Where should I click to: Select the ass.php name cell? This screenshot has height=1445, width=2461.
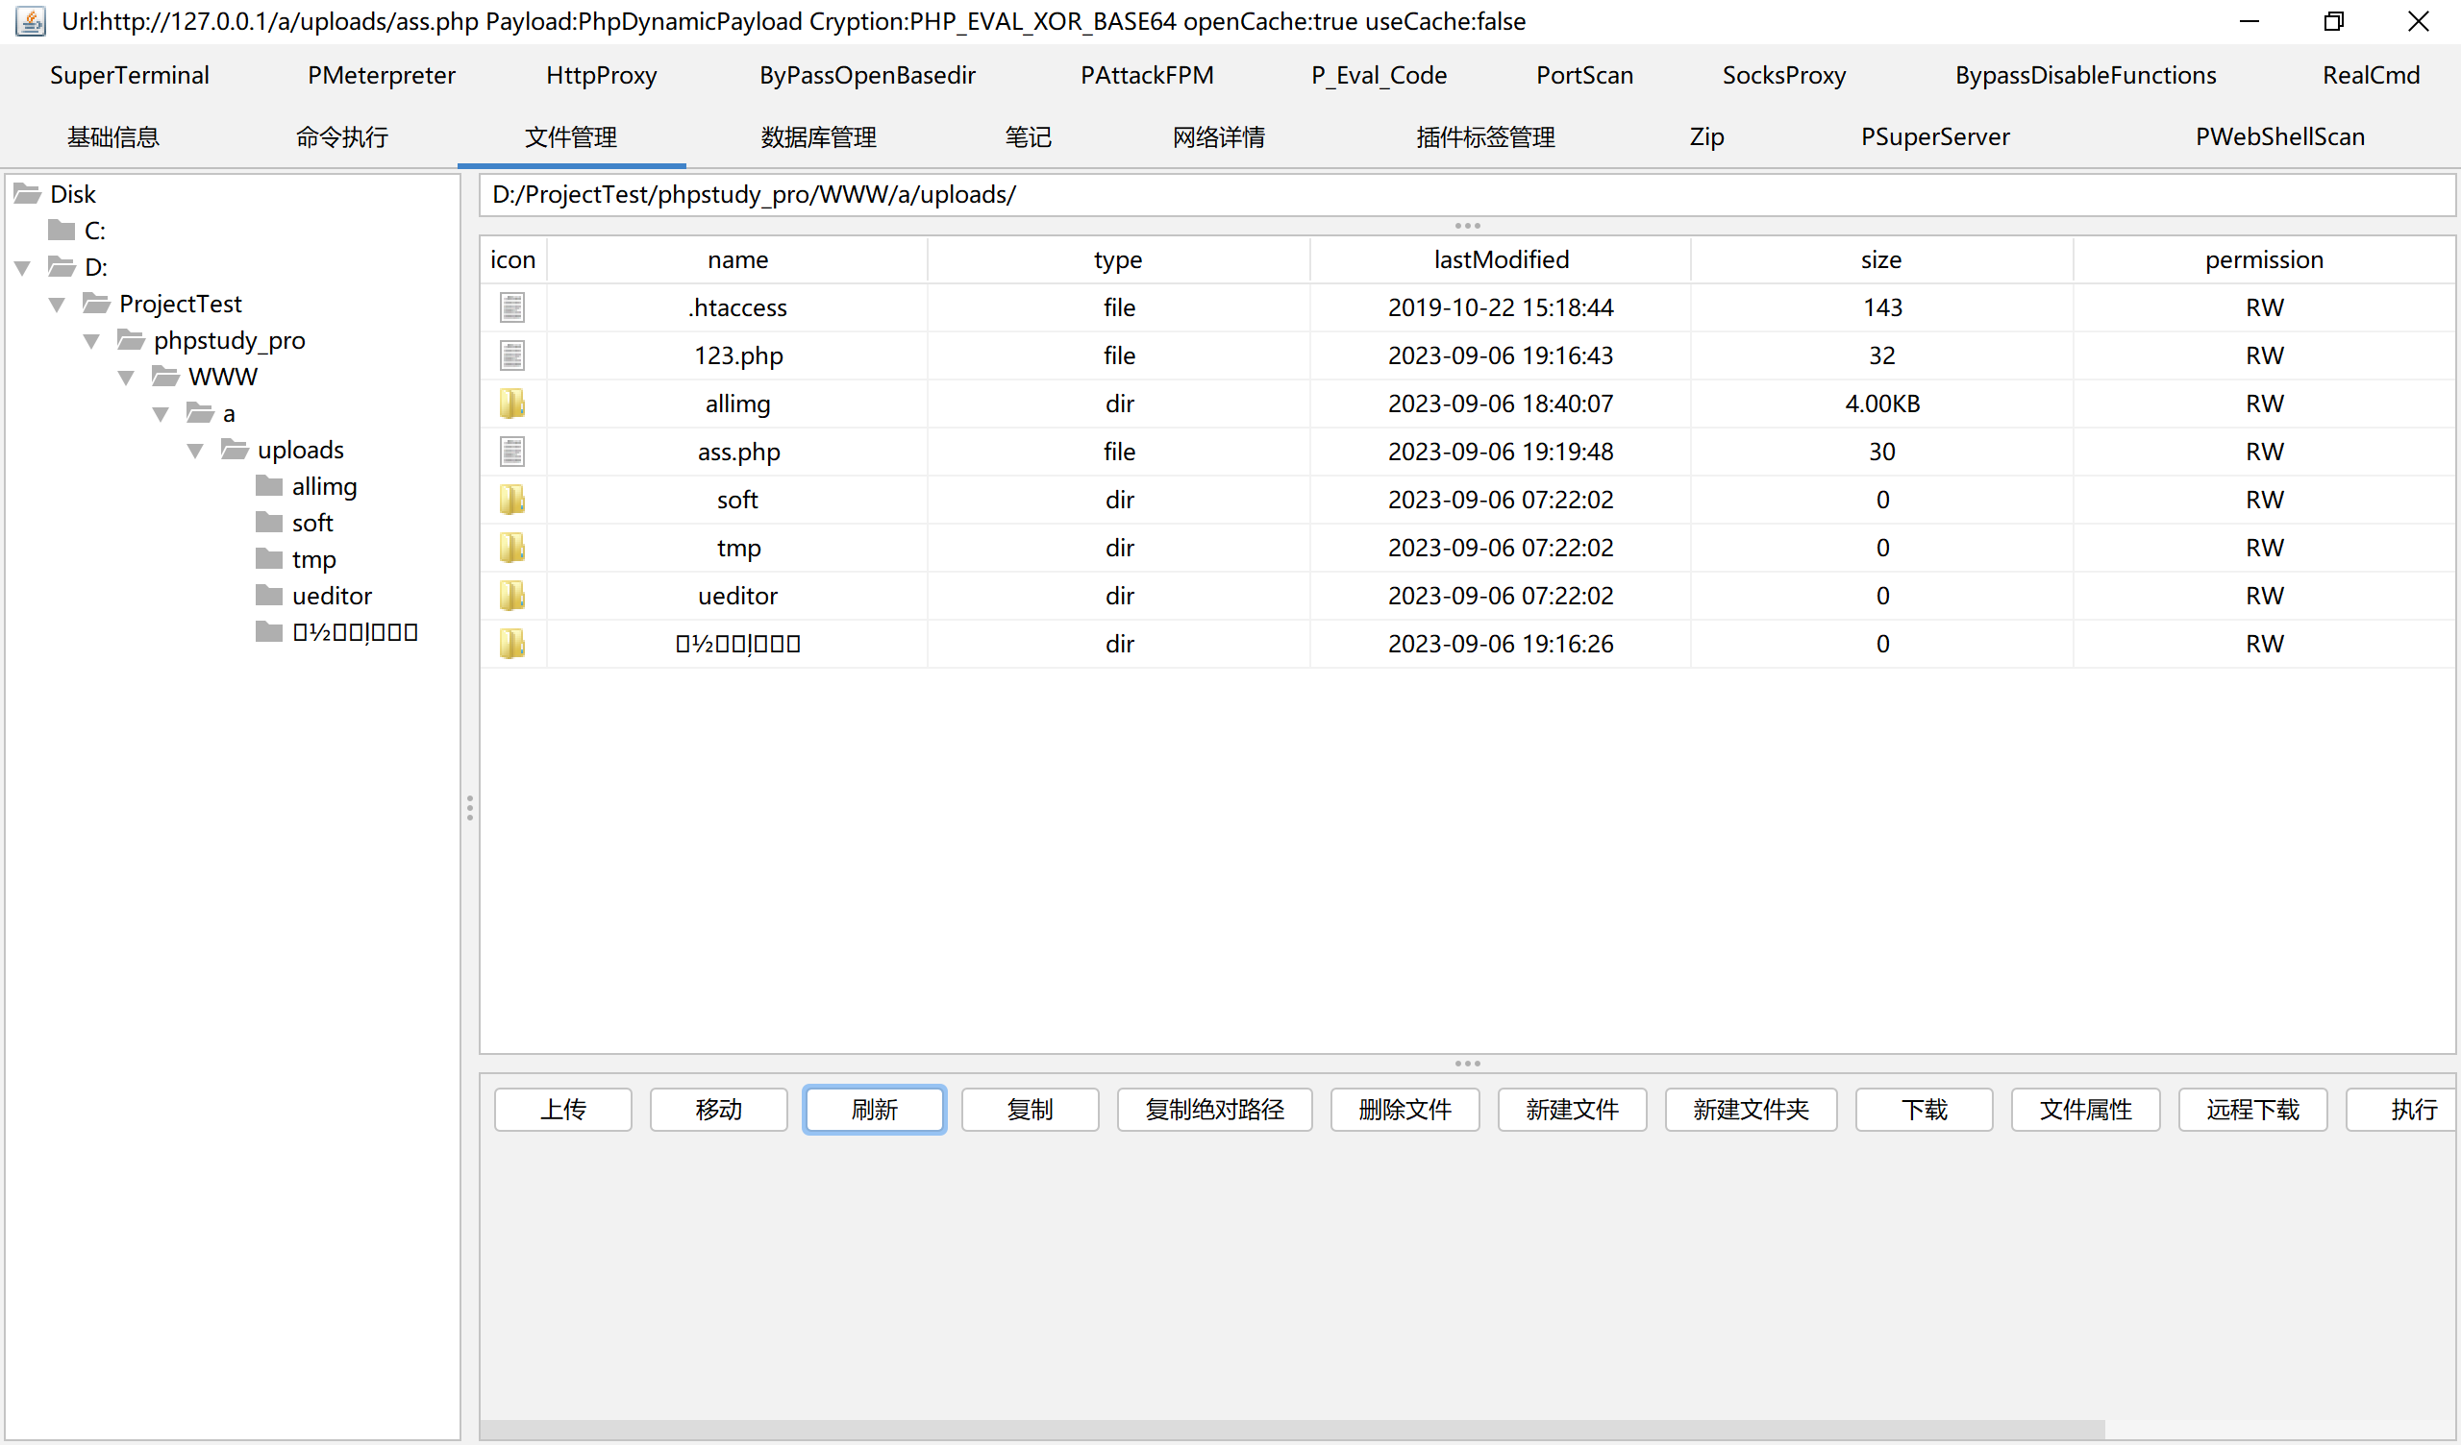(x=737, y=451)
